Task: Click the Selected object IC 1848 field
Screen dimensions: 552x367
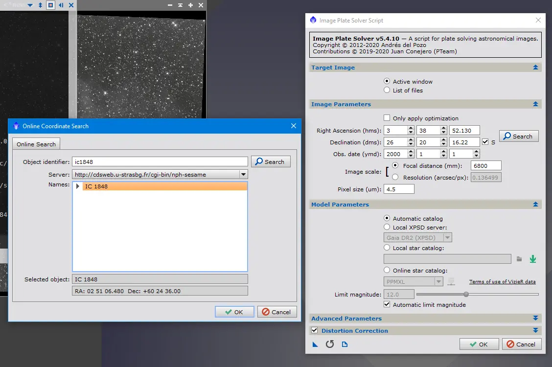Action: (x=160, y=279)
